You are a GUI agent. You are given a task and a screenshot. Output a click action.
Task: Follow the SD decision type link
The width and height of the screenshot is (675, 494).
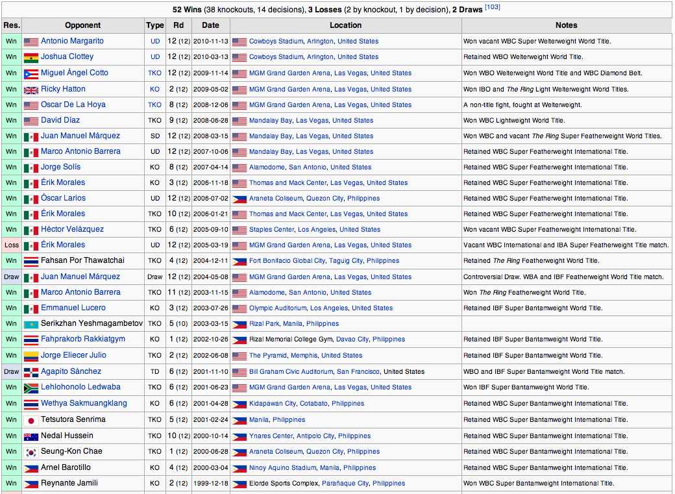click(x=154, y=136)
